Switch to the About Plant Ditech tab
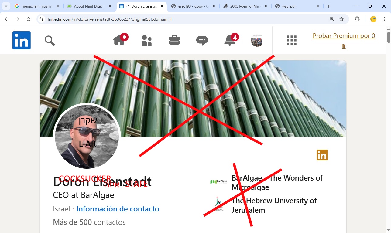Screen dimensions: 391x233 click(x=88, y=6)
